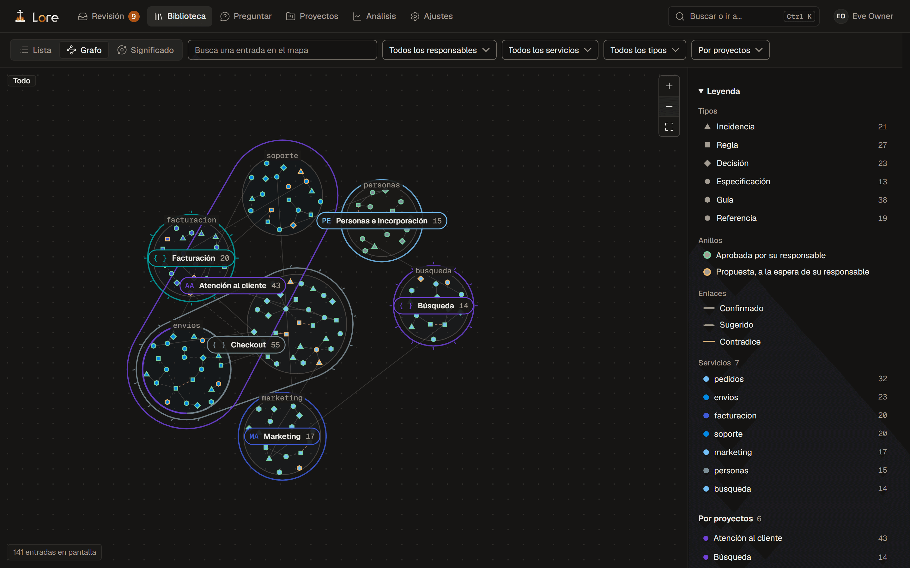Open the Proyectos section
Image resolution: width=910 pixels, height=568 pixels.
click(x=312, y=16)
